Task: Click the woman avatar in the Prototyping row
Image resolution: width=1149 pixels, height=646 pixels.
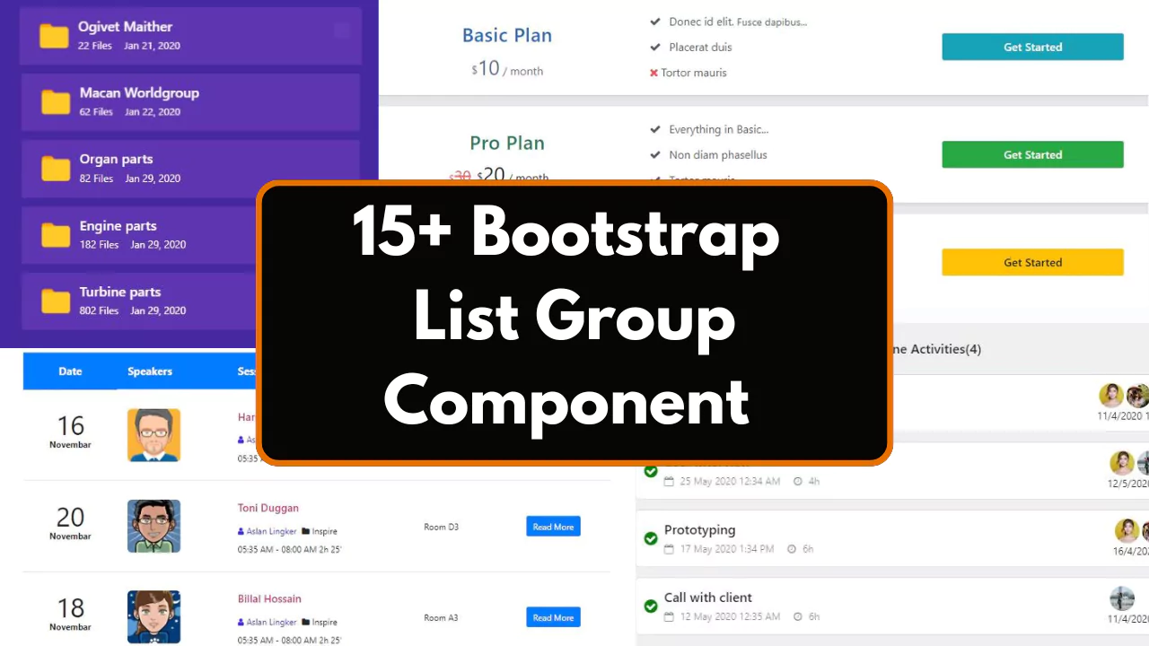Action: click(1127, 530)
